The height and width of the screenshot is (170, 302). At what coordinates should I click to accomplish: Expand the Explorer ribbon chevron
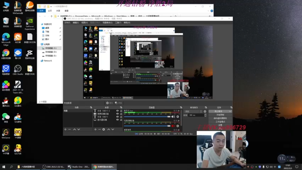click(x=208, y=11)
